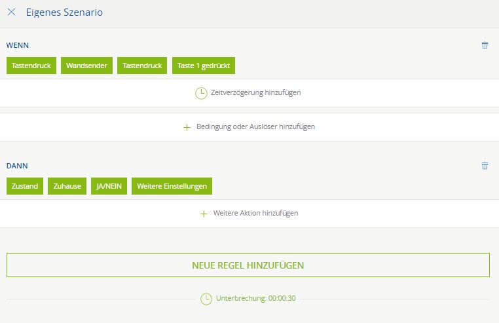Click the plus icon for Bedingung oder Auslöser
499x323 pixels.
point(187,127)
